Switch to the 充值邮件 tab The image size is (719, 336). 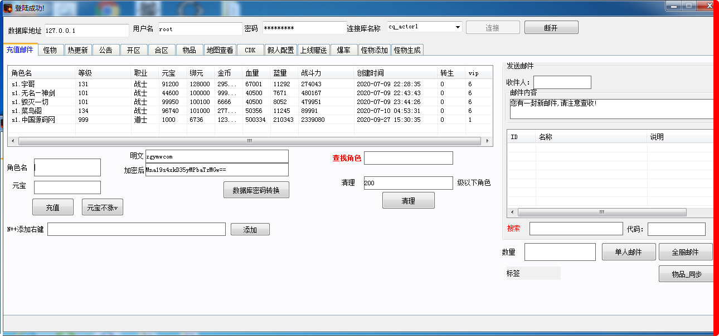coord(20,50)
